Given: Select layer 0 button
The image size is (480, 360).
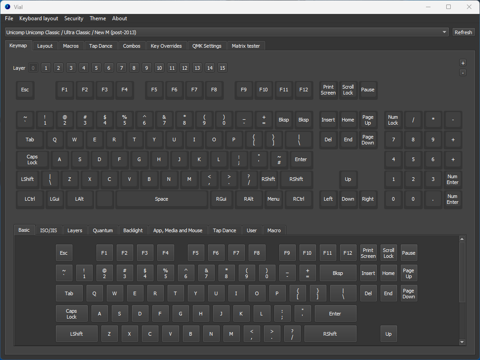Looking at the screenshot, I should pyautogui.click(x=33, y=68).
